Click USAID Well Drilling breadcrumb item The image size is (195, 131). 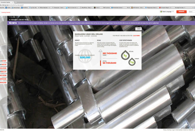[24, 20]
